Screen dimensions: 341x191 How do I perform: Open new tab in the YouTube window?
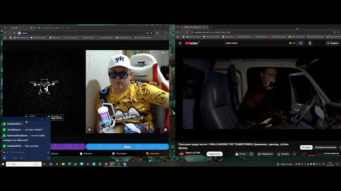click(212, 27)
